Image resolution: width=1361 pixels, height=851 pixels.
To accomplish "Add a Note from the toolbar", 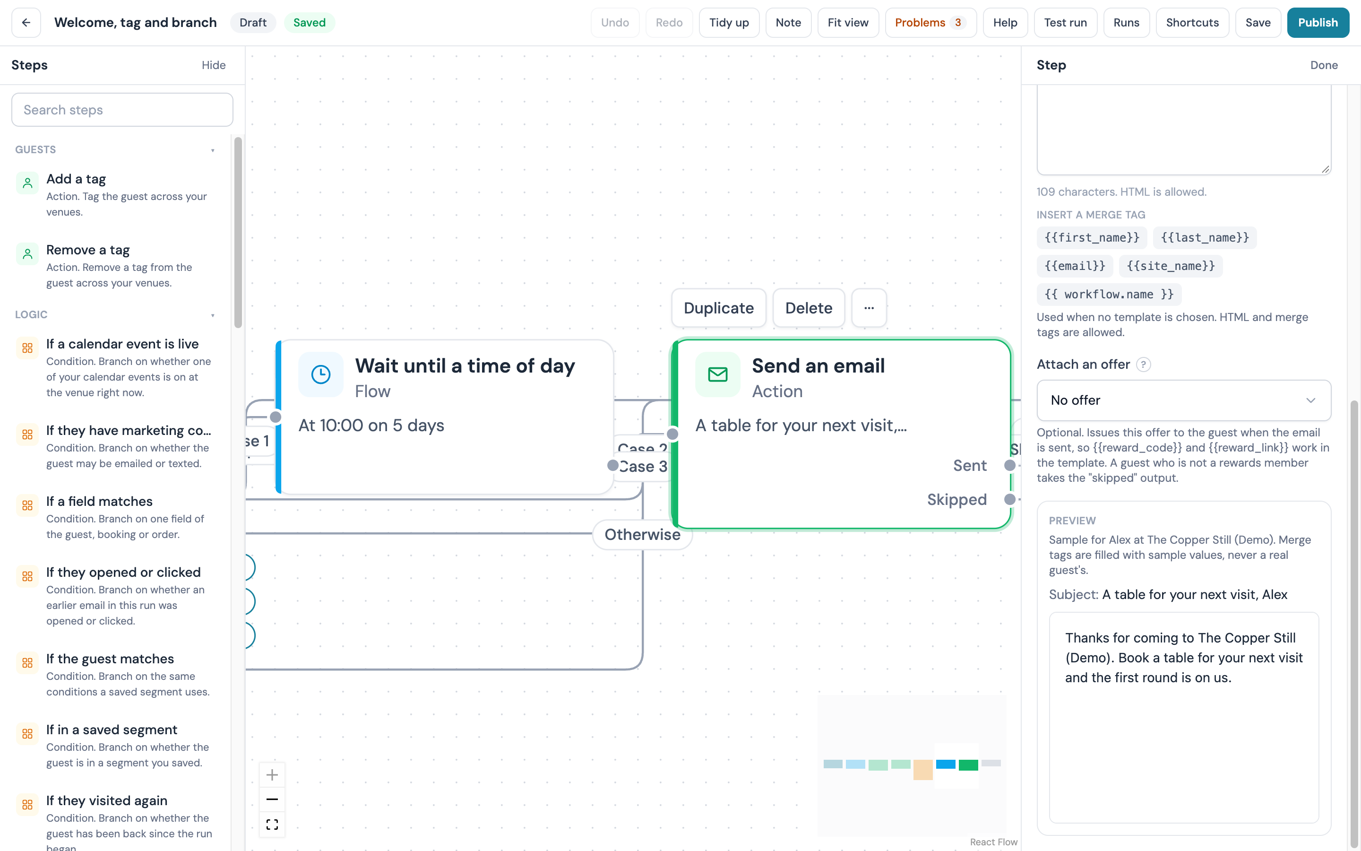I will coord(788,23).
